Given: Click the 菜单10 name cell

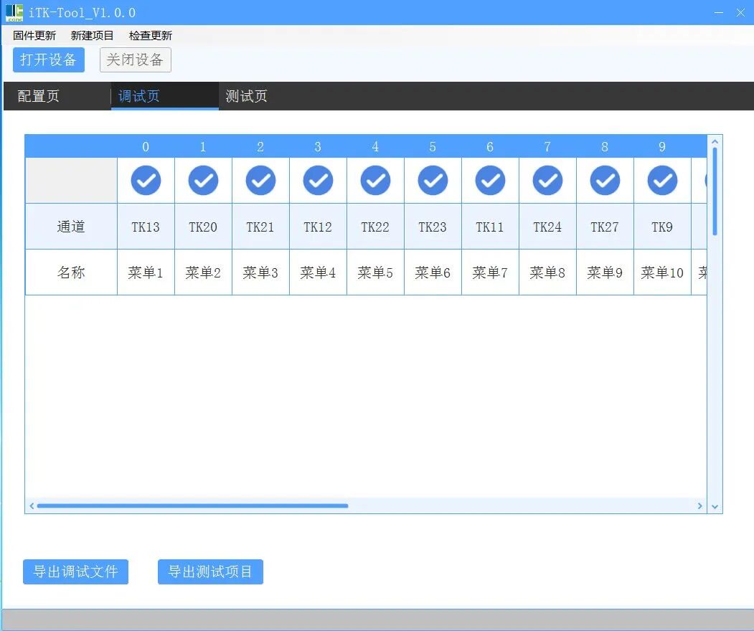Looking at the screenshot, I should [x=663, y=272].
